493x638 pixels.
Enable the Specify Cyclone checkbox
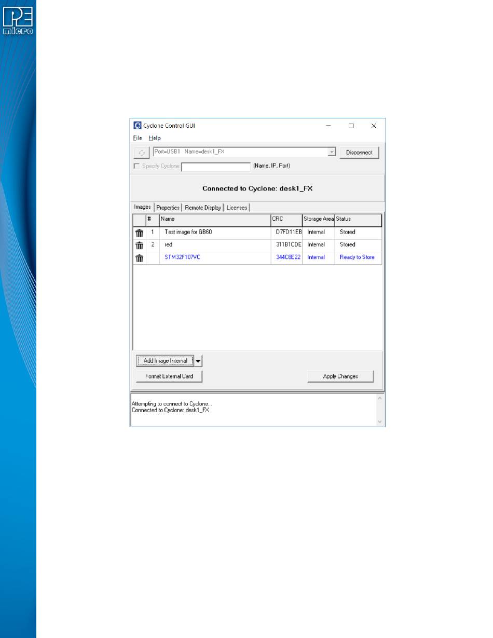[x=137, y=166]
